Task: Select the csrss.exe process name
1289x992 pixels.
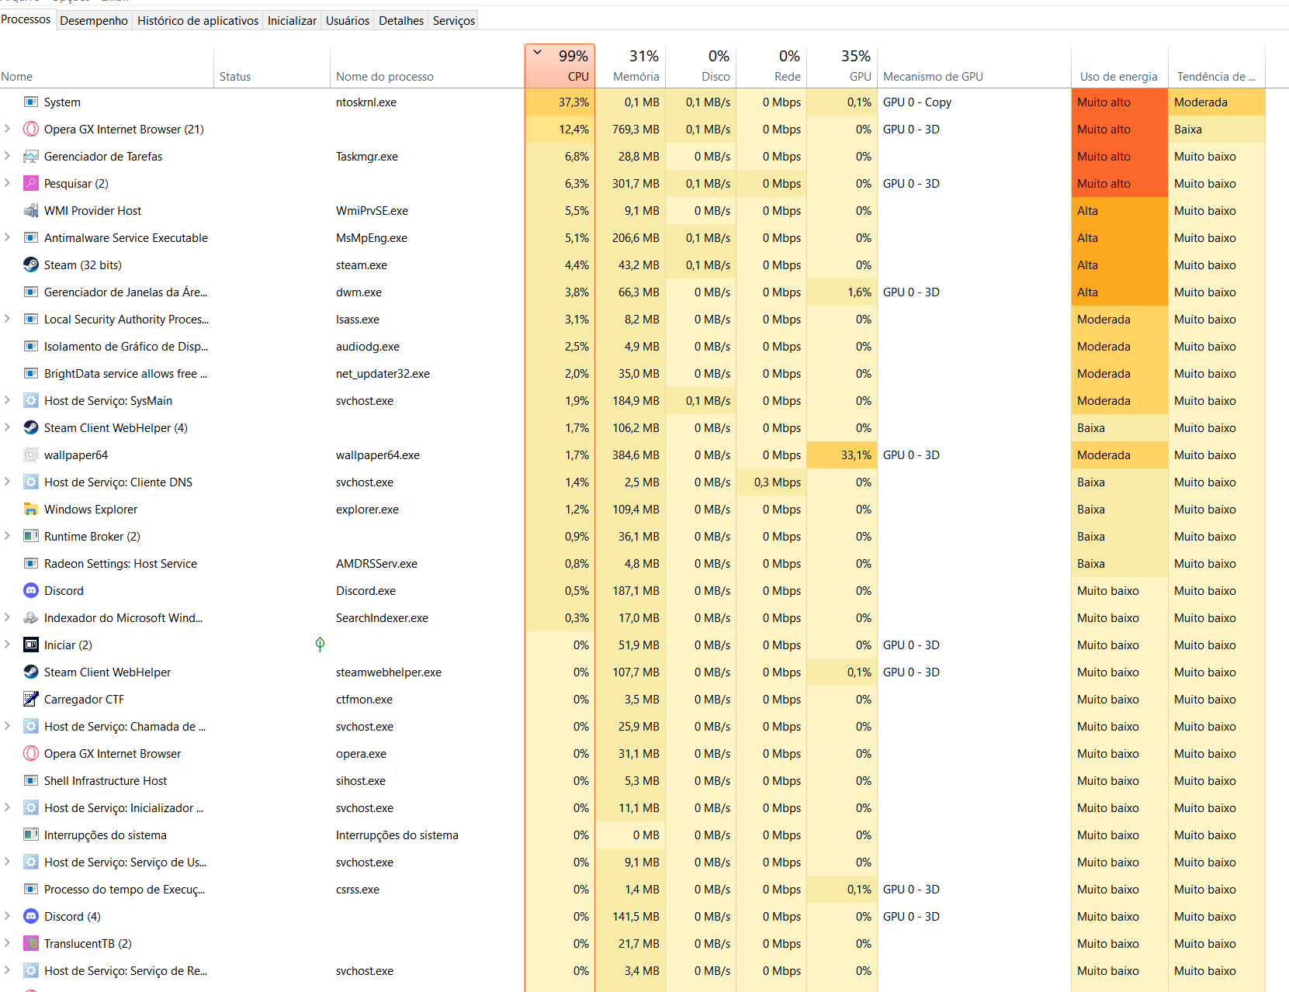Action: 358,890
